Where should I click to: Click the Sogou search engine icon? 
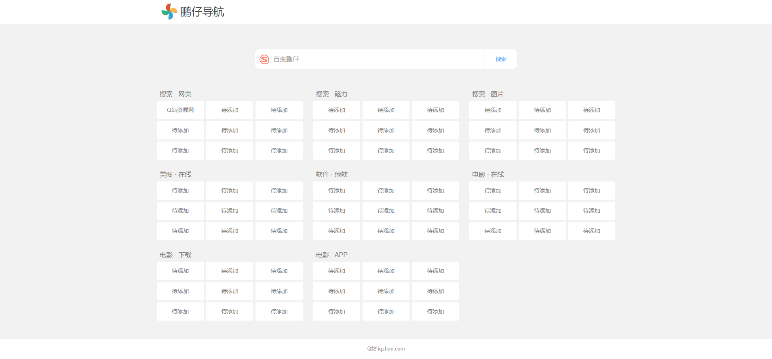tap(264, 59)
